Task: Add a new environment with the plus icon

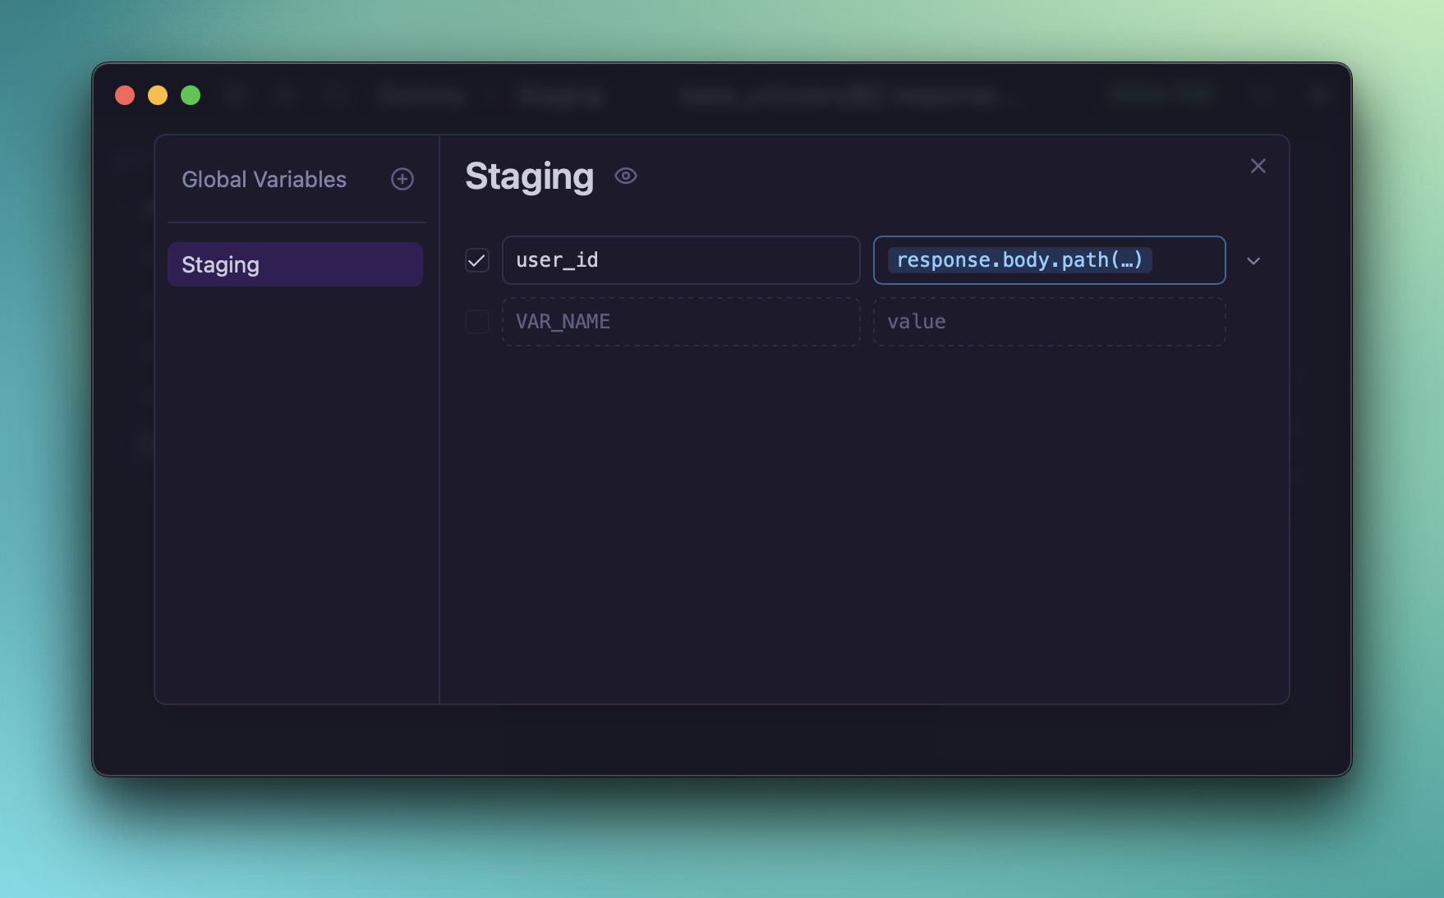Action: click(402, 179)
